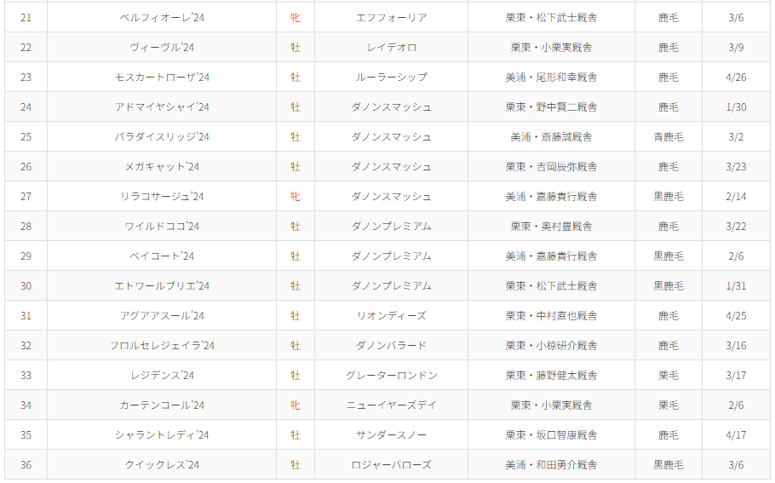Open アドマイヤシャイ'24 details
Screen dimensions: 775x483
(162, 106)
